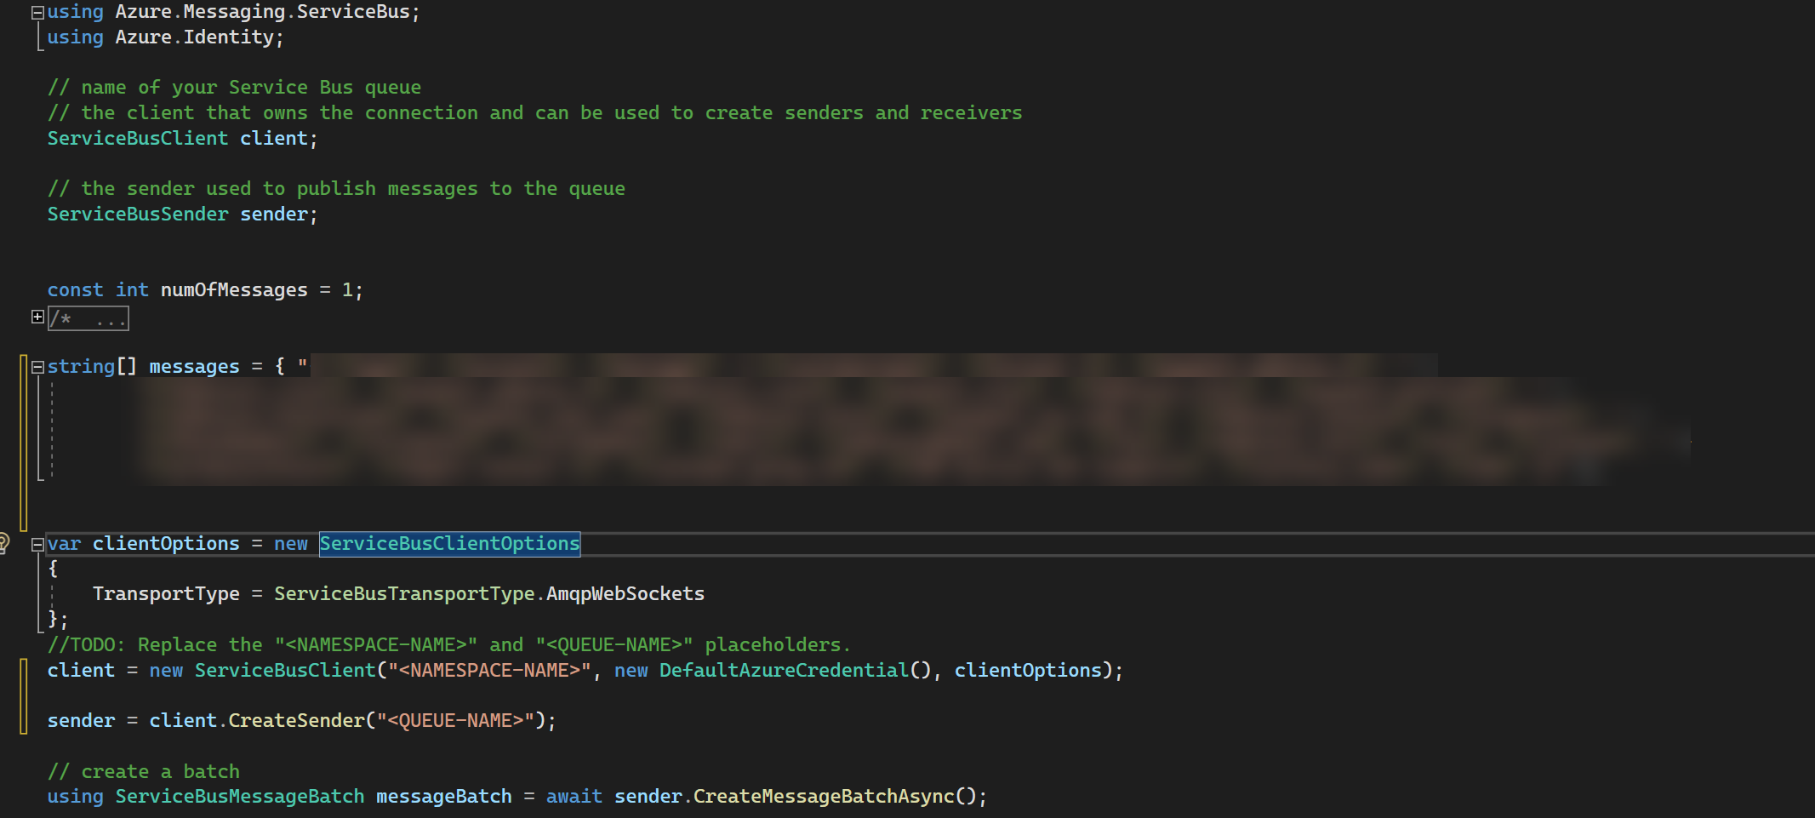Screen dimensions: 1815x818
Task: Click 'CreateSender' method call
Action: 297,721
